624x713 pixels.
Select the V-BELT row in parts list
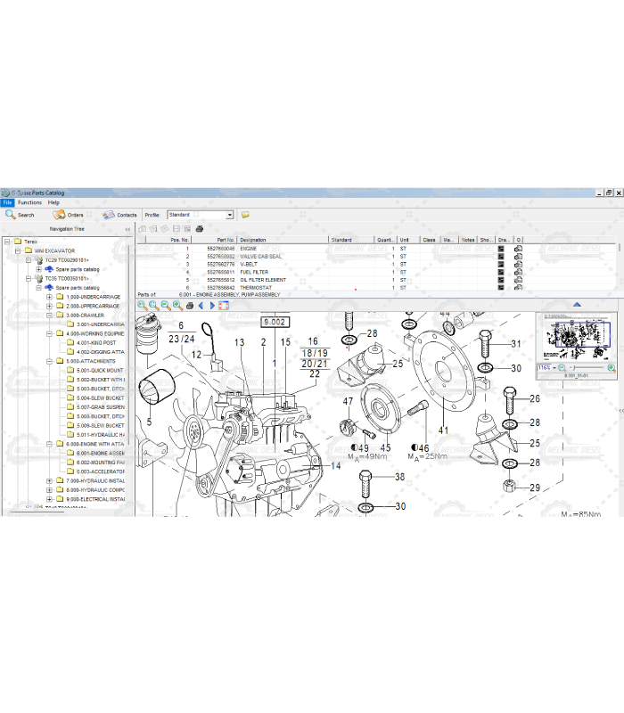248,265
